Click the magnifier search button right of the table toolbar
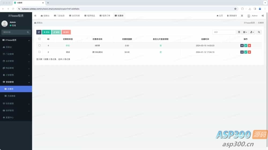Image resolution: width=268 pixels, height=150 pixels. click(259, 32)
